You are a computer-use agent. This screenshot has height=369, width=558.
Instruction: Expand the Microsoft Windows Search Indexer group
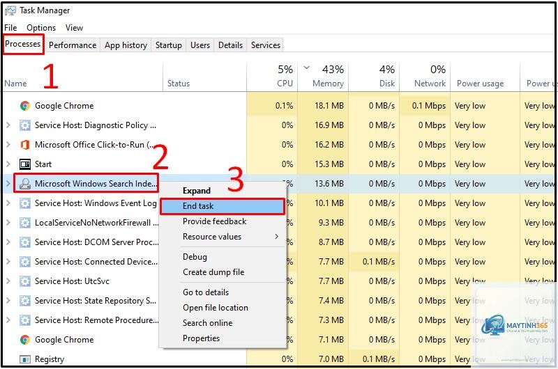pyautogui.click(x=8, y=184)
